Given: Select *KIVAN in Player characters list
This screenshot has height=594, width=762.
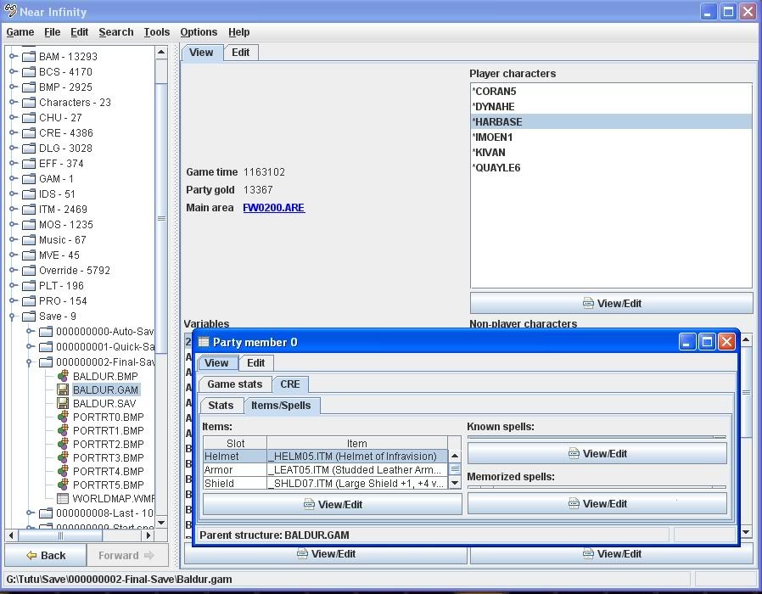Looking at the screenshot, I should tap(489, 152).
